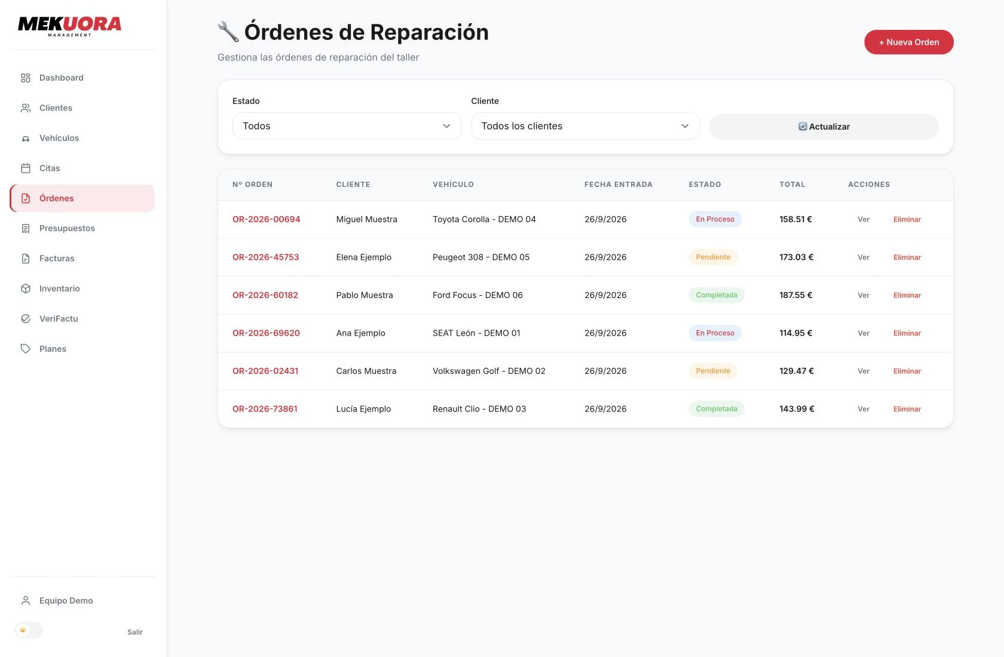Viewport: 1004px width, 657px height.
Task: Toggle the light/dark theme switch
Action: 29,630
